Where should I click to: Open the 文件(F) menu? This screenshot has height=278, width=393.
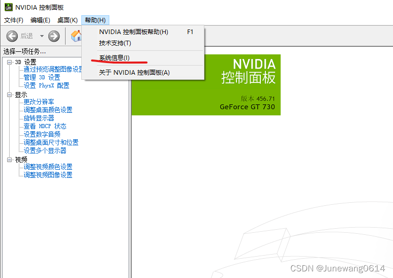(x=14, y=20)
